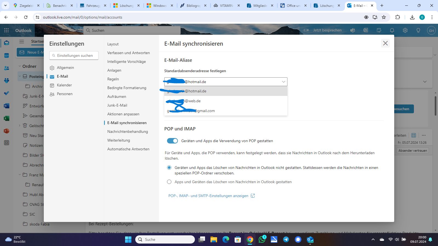The height and width of the screenshot is (246, 438).
Task: Open More apps in left rail
Action: click(7, 143)
